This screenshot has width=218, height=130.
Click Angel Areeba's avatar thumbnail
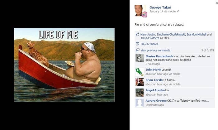140,93
